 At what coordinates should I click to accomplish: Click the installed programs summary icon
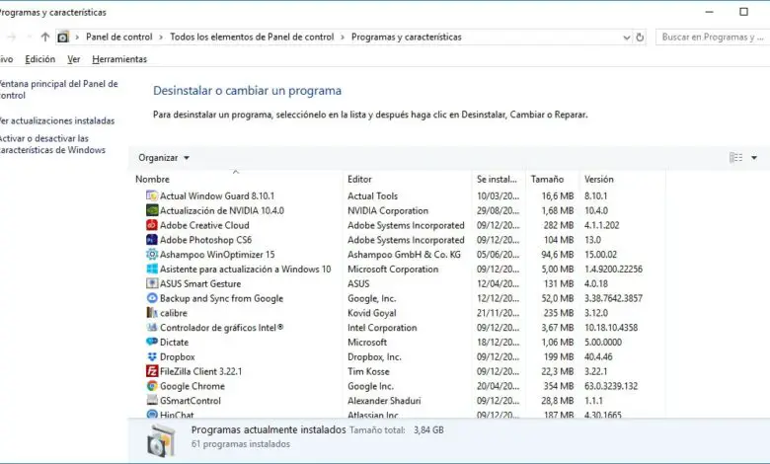click(x=161, y=440)
